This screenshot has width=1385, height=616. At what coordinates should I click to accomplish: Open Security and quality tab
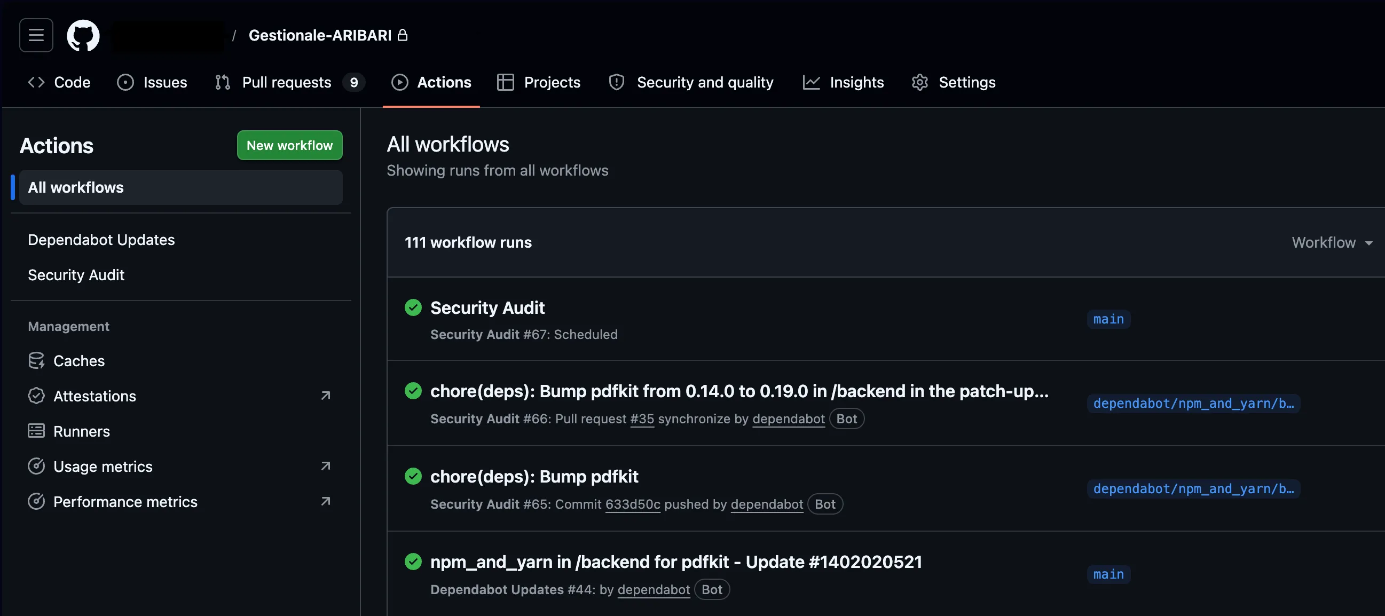pos(691,82)
